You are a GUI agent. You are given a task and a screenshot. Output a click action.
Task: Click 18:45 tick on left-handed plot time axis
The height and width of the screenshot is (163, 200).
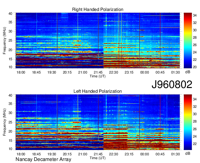click(x=36, y=154)
